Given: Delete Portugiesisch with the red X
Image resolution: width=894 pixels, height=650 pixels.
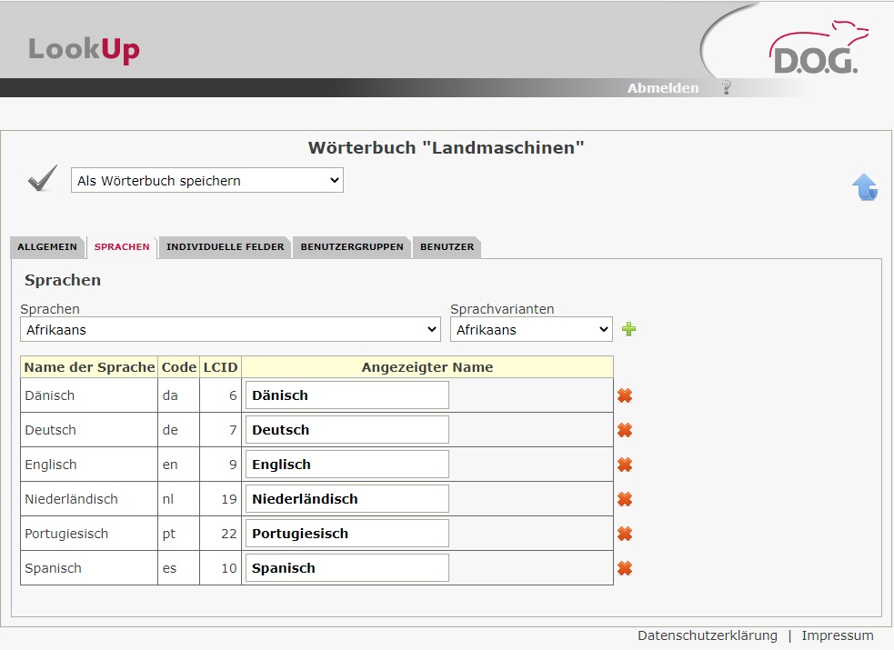Looking at the screenshot, I should [625, 534].
